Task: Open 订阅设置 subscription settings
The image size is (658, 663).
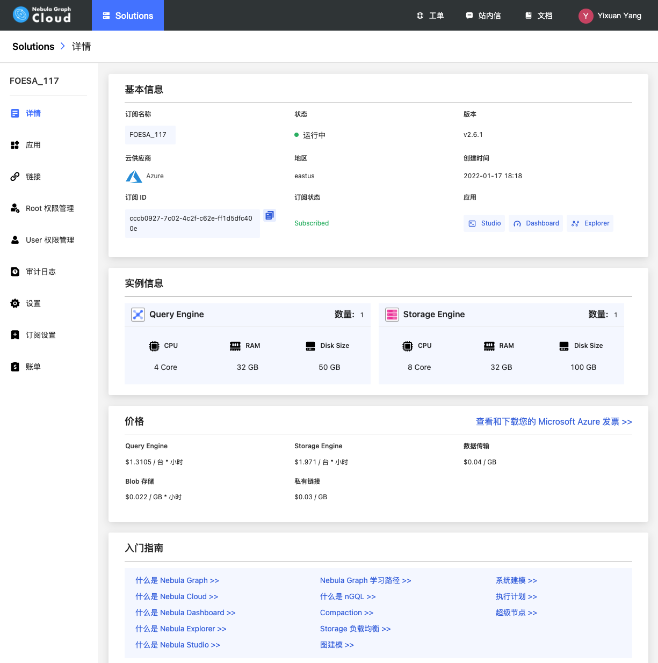Action: pyautogui.click(x=40, y=335)
